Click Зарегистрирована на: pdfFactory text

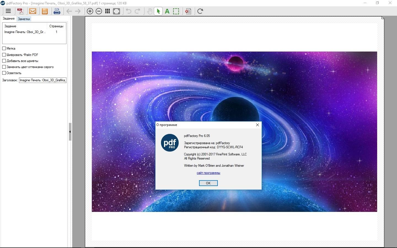(207, 143)
